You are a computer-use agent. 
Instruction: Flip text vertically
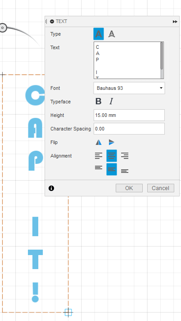tap(111, 142)
